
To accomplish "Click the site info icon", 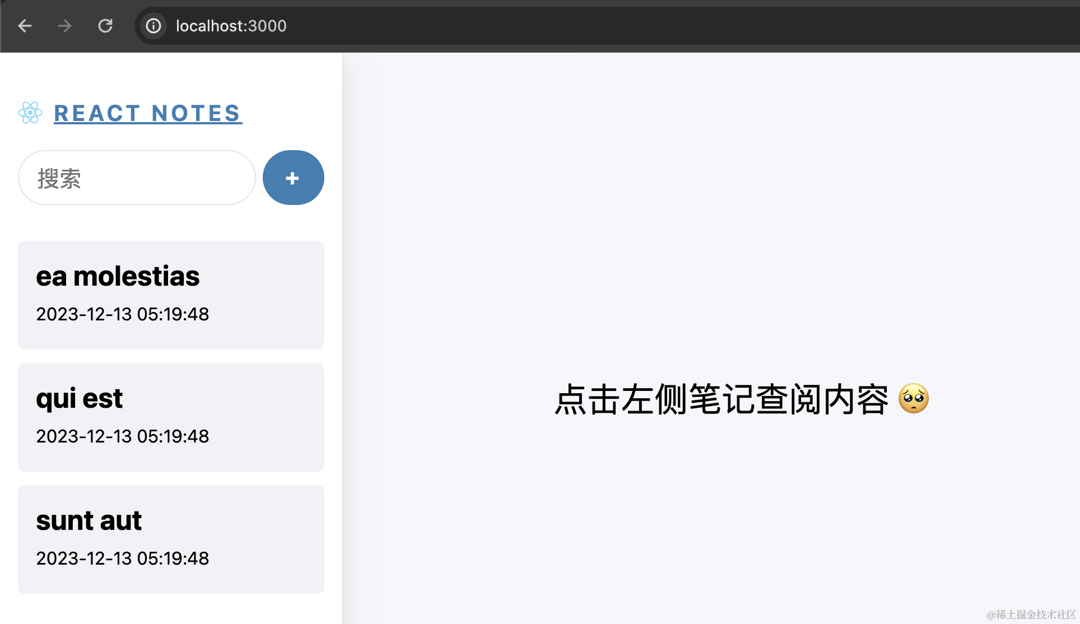I will click(x=153, y=26).
